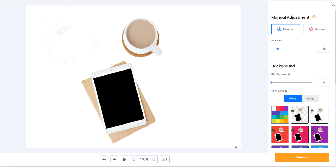
Task: Click the right panel's vertical scrollbar
Action: (x=335, y=47)
